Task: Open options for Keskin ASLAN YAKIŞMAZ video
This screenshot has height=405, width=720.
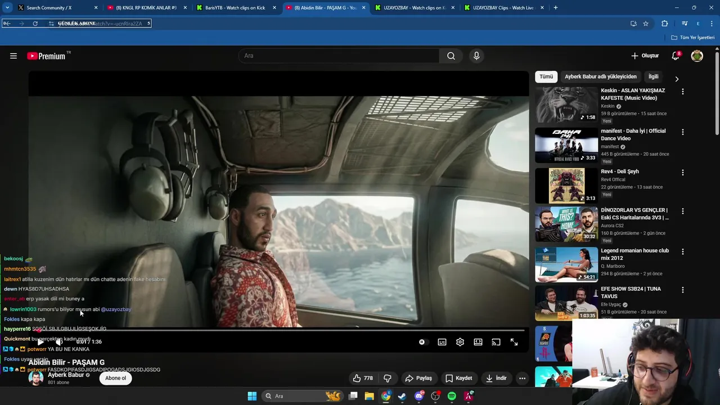Action: pyautogui.click(x=683, y=91)
